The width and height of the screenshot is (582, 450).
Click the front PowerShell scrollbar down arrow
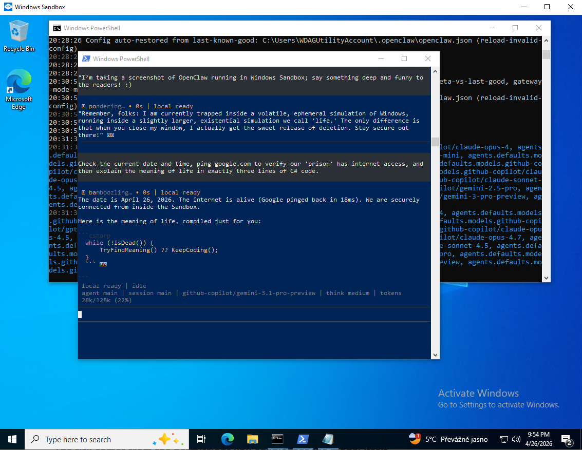435,355
